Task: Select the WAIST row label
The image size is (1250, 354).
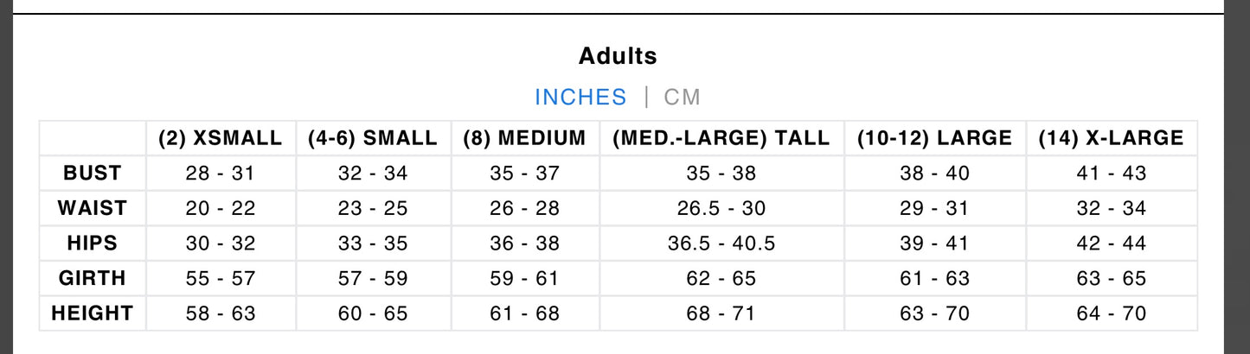Action: [x=93, y=208]
